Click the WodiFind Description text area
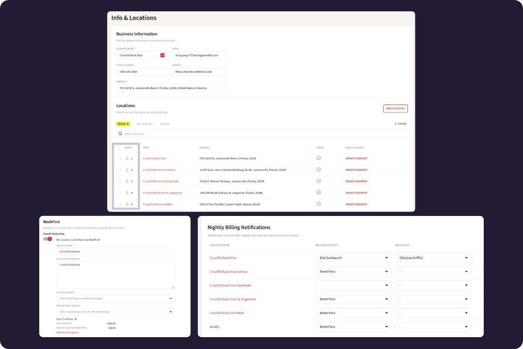Viewport: 523px width, 349px height. point(115,275)
